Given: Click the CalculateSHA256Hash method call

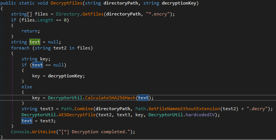Looking at the screenshot, I should 110,98.
